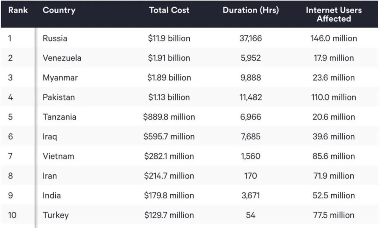
Task: Click the Iraq country cell
Action: (x=50, y=137)
